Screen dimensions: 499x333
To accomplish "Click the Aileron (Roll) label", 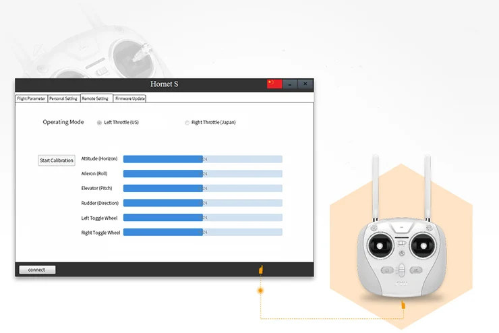I will pos(94,174).
